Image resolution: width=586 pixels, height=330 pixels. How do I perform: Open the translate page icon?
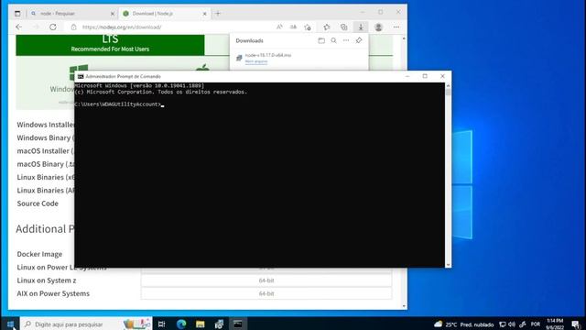[293, 27]
